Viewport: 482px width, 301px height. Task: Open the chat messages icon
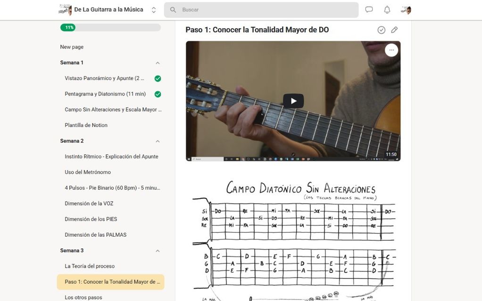(x=369, y=10)
